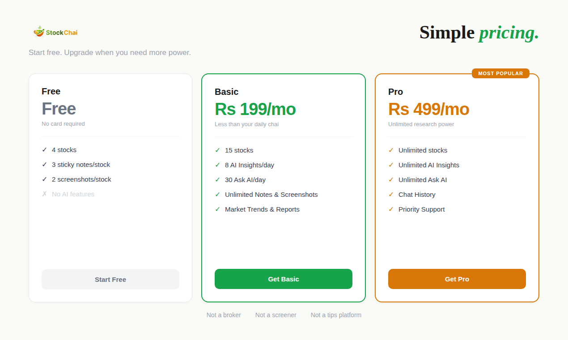
Task: Click the cross icon beside No AI features
Action: point(44,194)
